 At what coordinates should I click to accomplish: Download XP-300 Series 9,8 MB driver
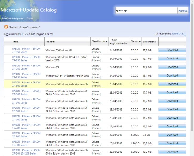click(x=172, y=135)
